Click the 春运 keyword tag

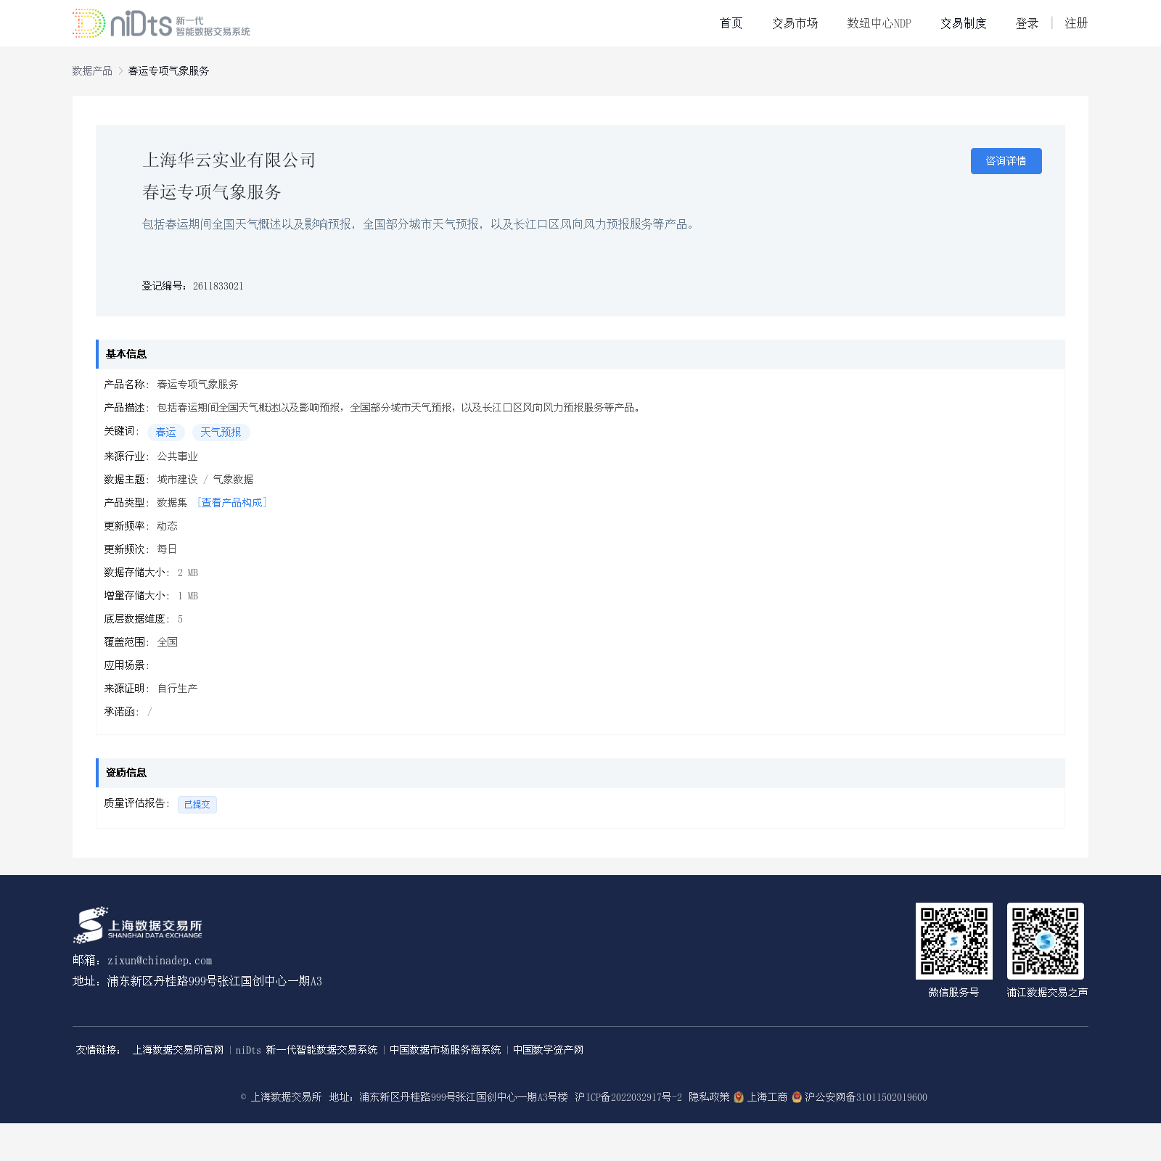(x=166, y=432)
